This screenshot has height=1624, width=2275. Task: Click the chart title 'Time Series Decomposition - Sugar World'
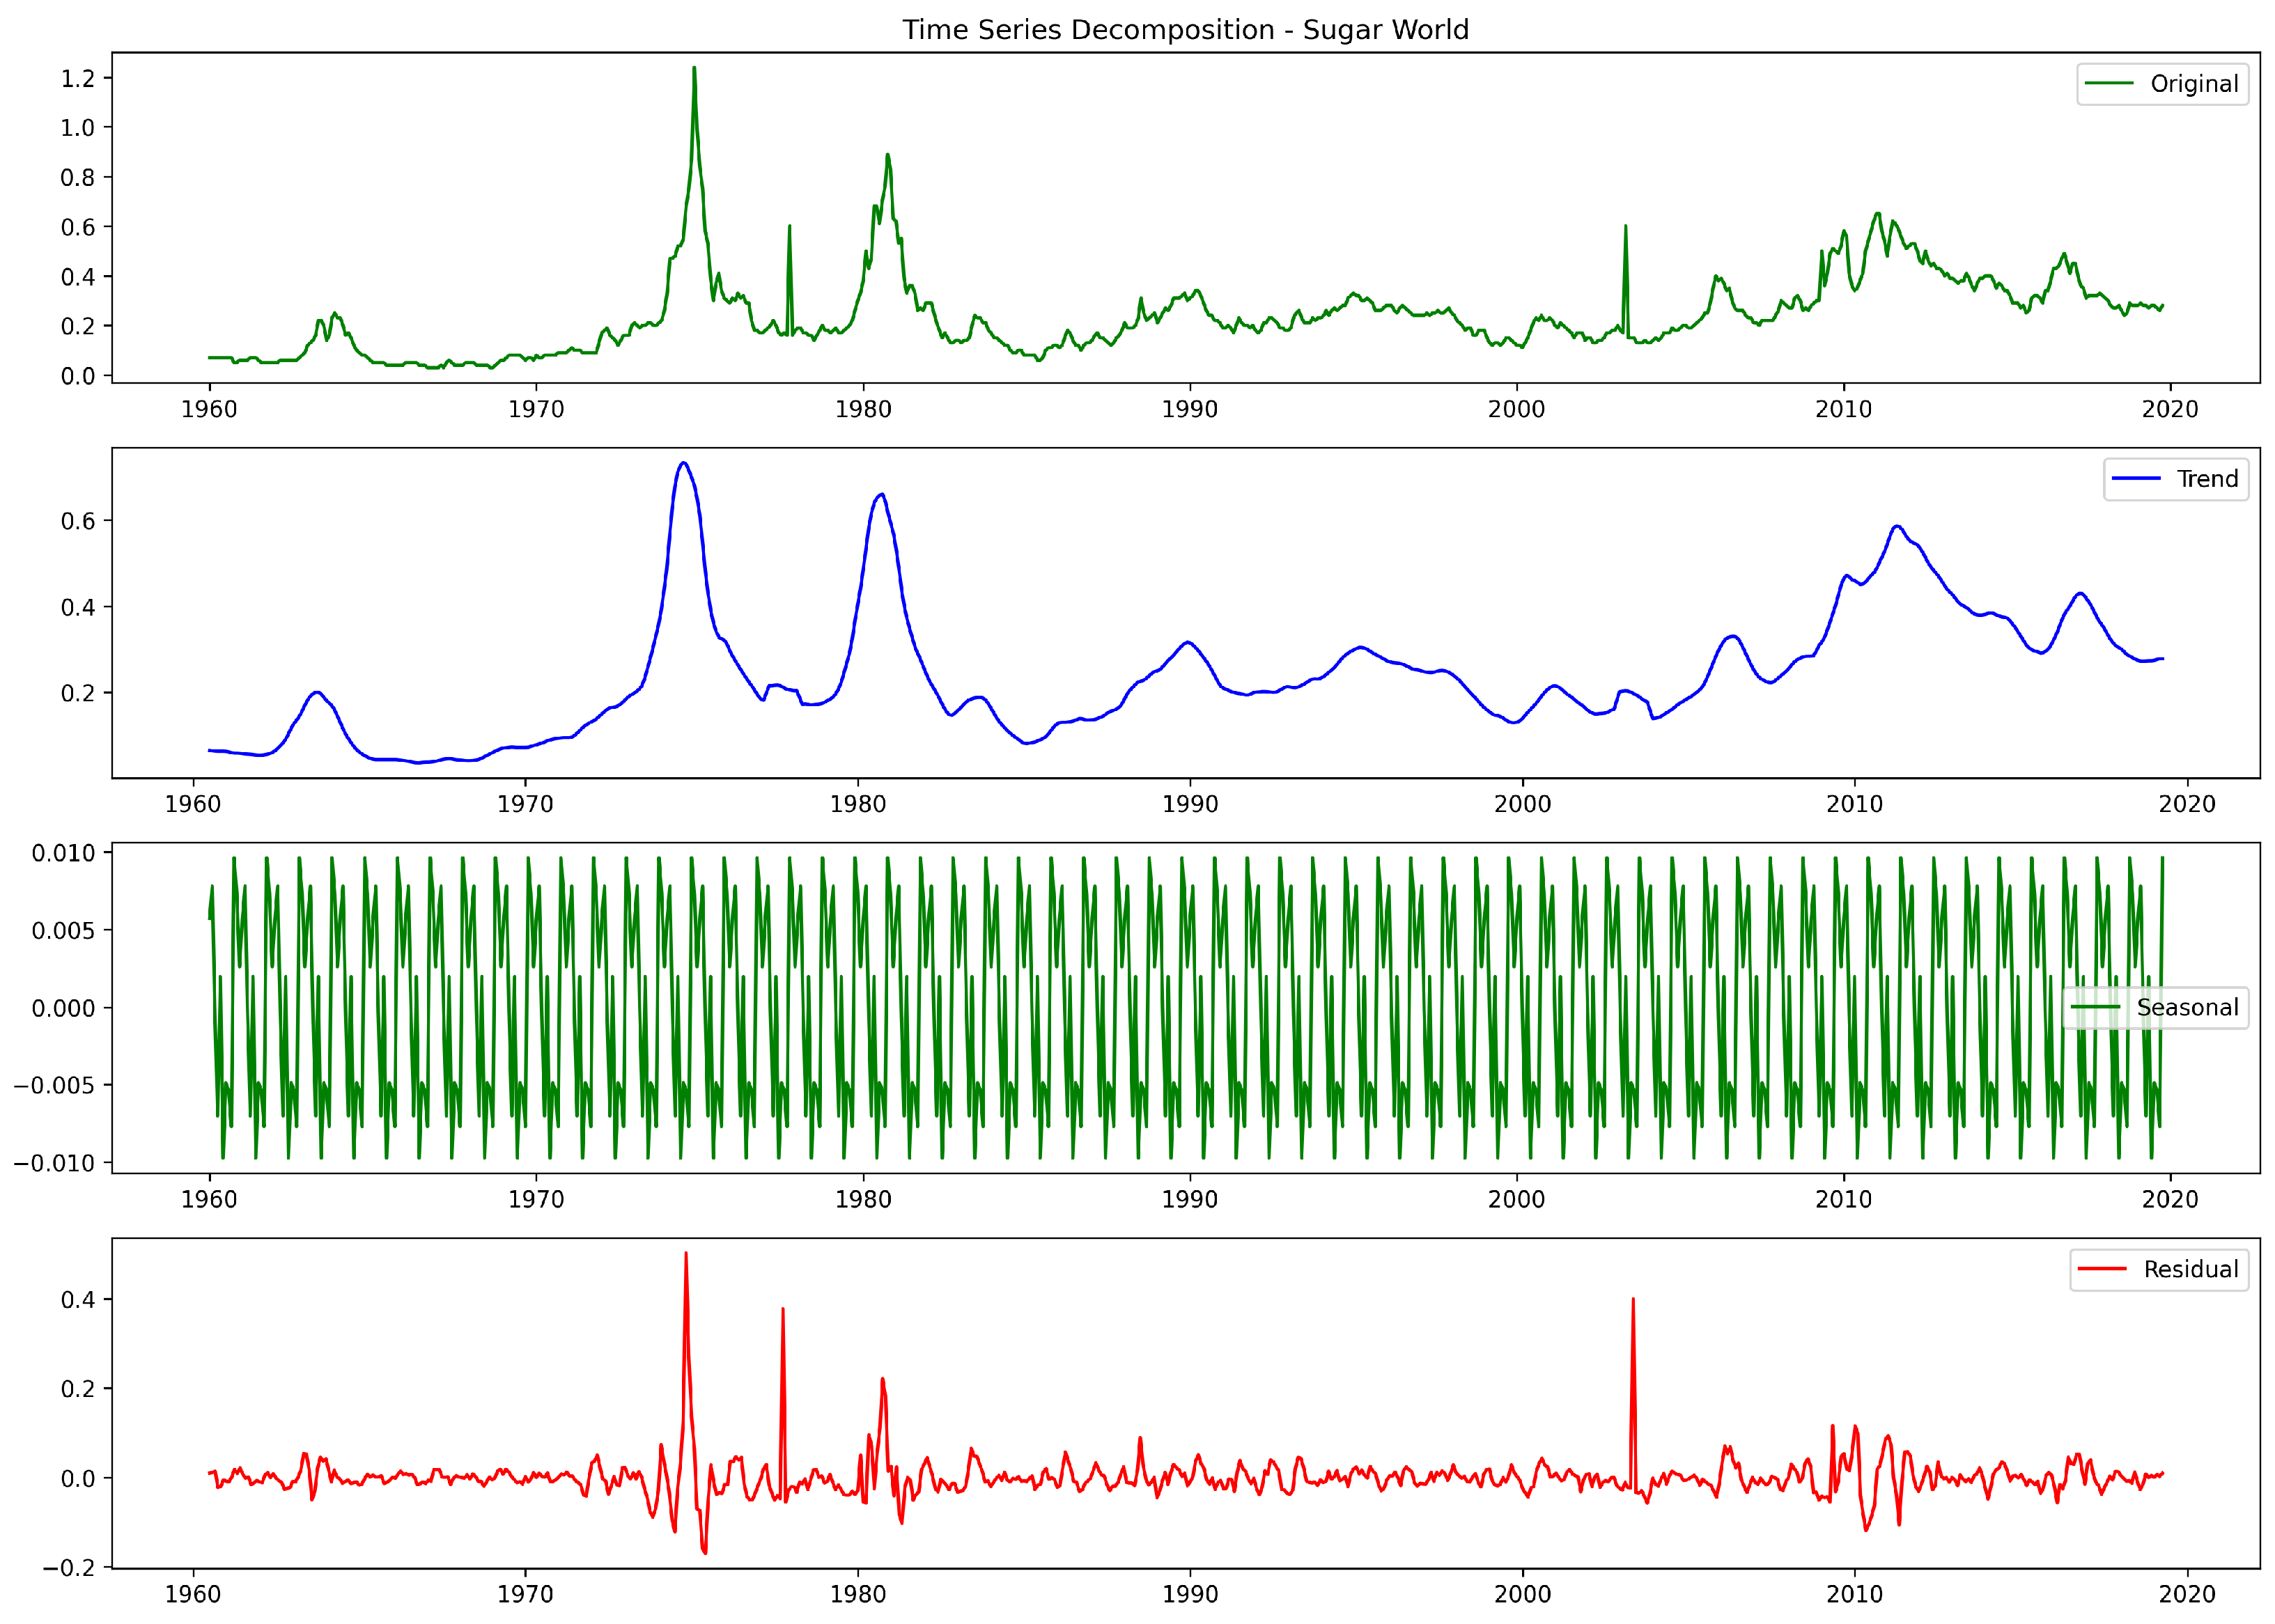(1185, 29)
